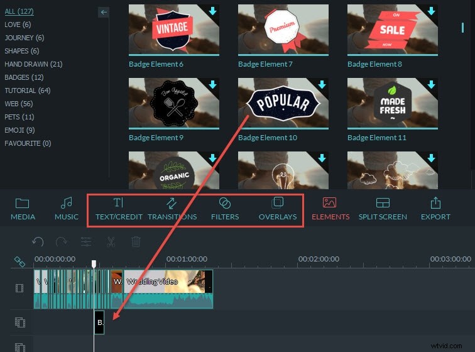Select the BADGES (12) category
The image size is (475, 352).
point(24,77)
